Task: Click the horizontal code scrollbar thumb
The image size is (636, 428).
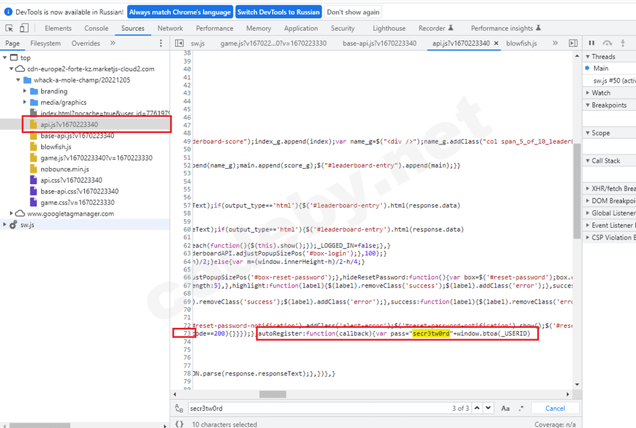Action: point(273,394)
